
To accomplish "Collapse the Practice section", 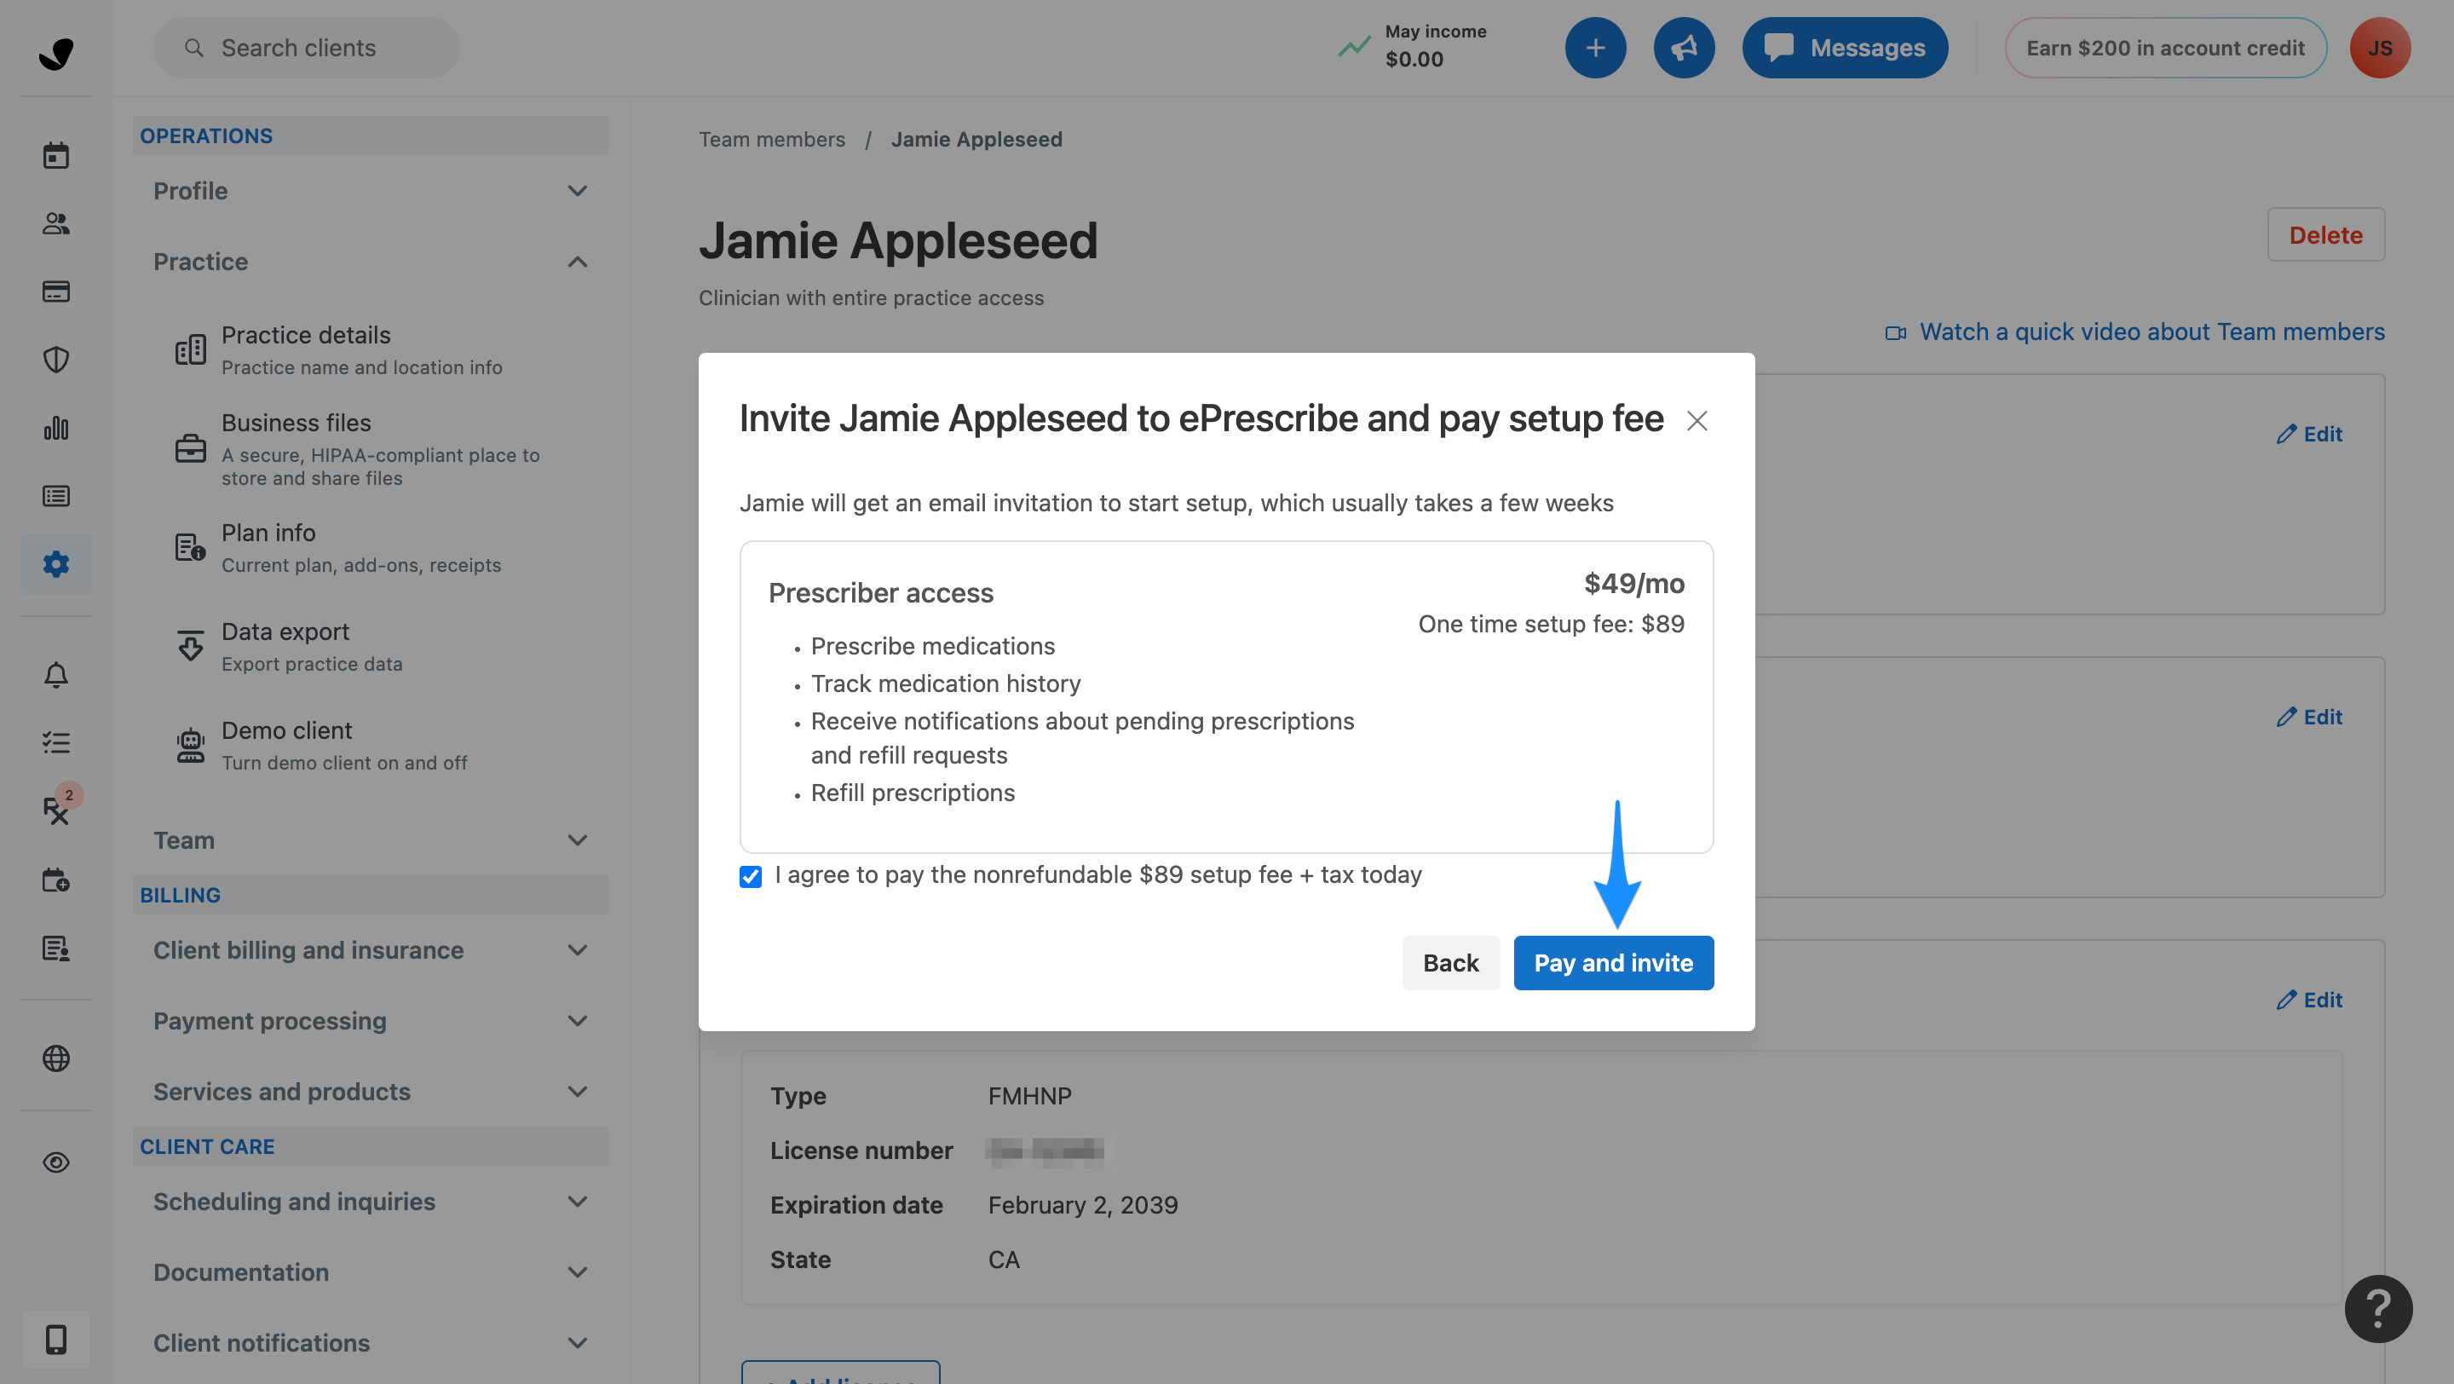I will click(x=370, y=261).
